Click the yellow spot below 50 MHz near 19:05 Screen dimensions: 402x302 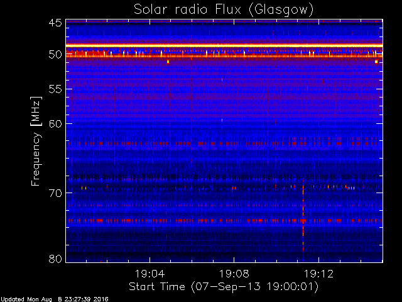168,62
